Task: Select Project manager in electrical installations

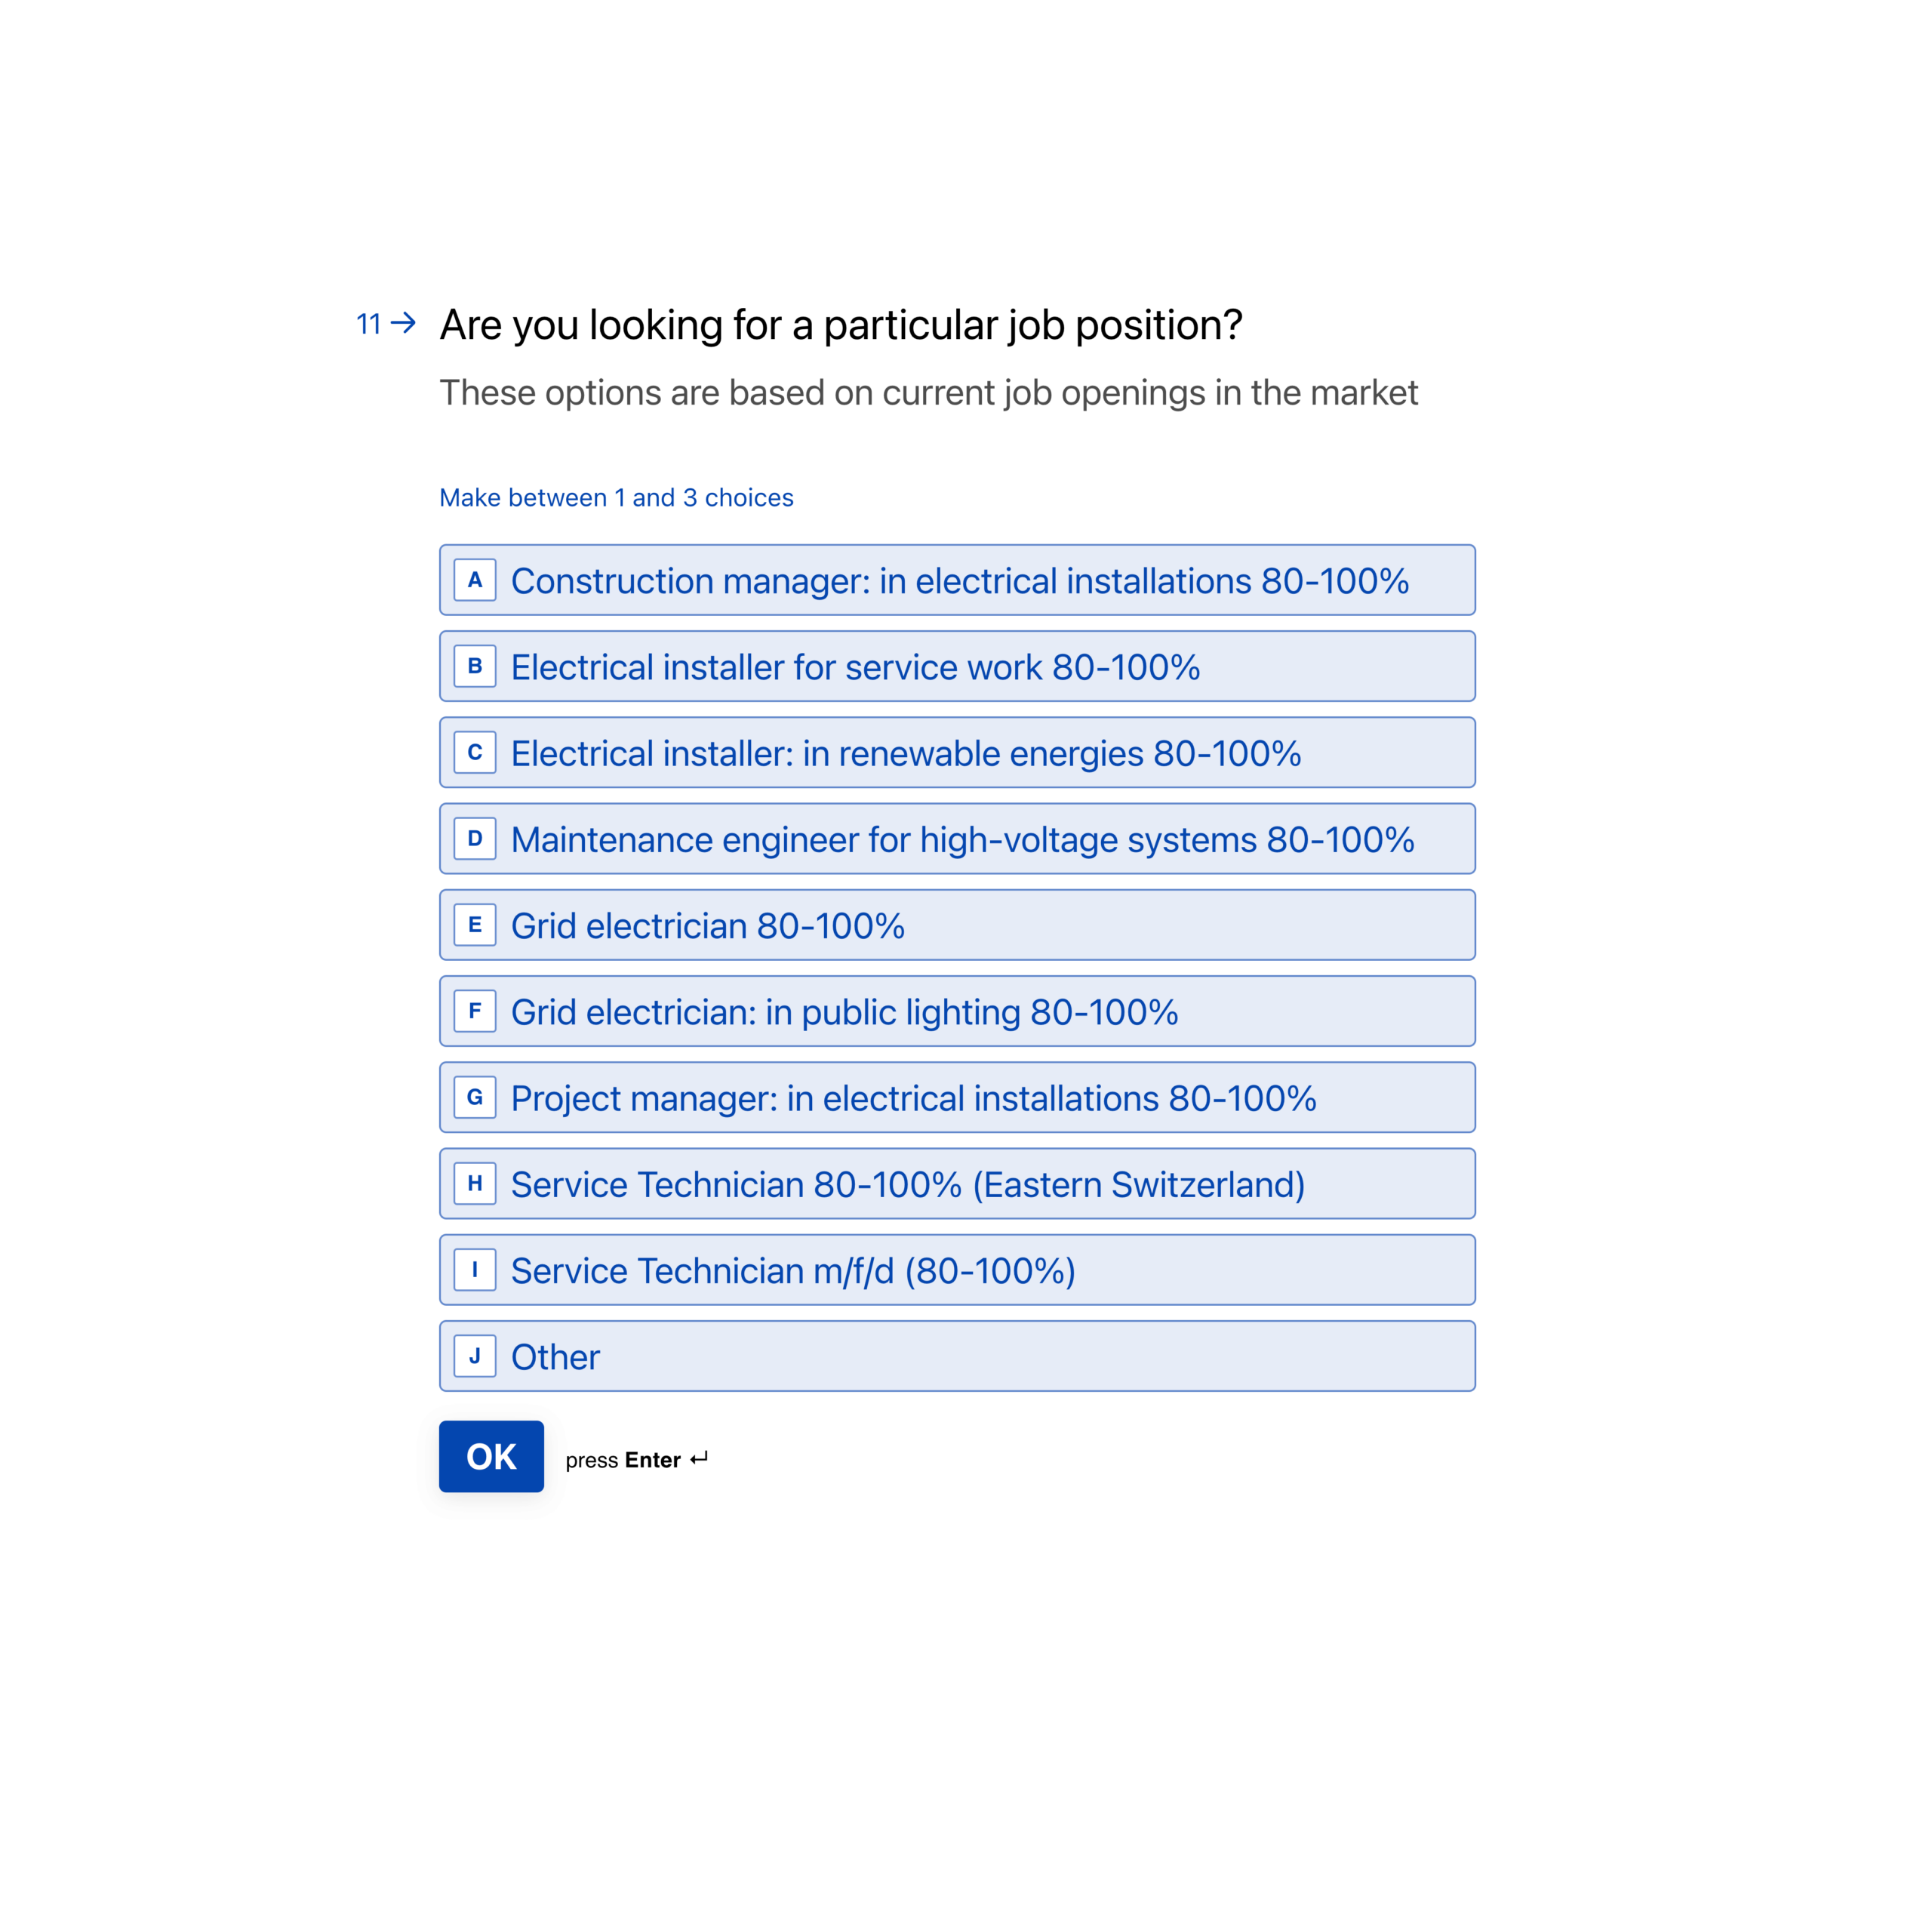Action: tap(958, 1097)
